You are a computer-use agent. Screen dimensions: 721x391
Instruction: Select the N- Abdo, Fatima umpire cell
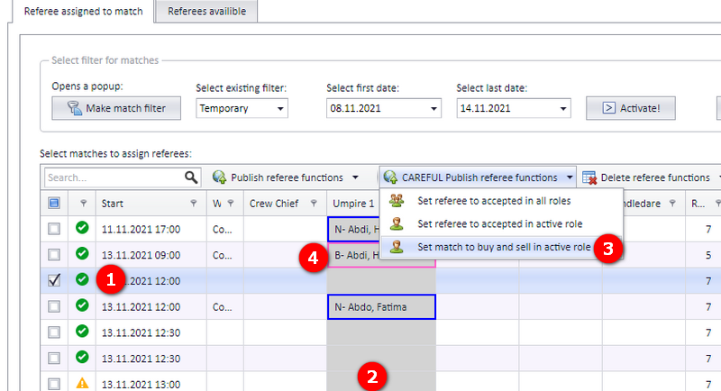click(381, 307)
